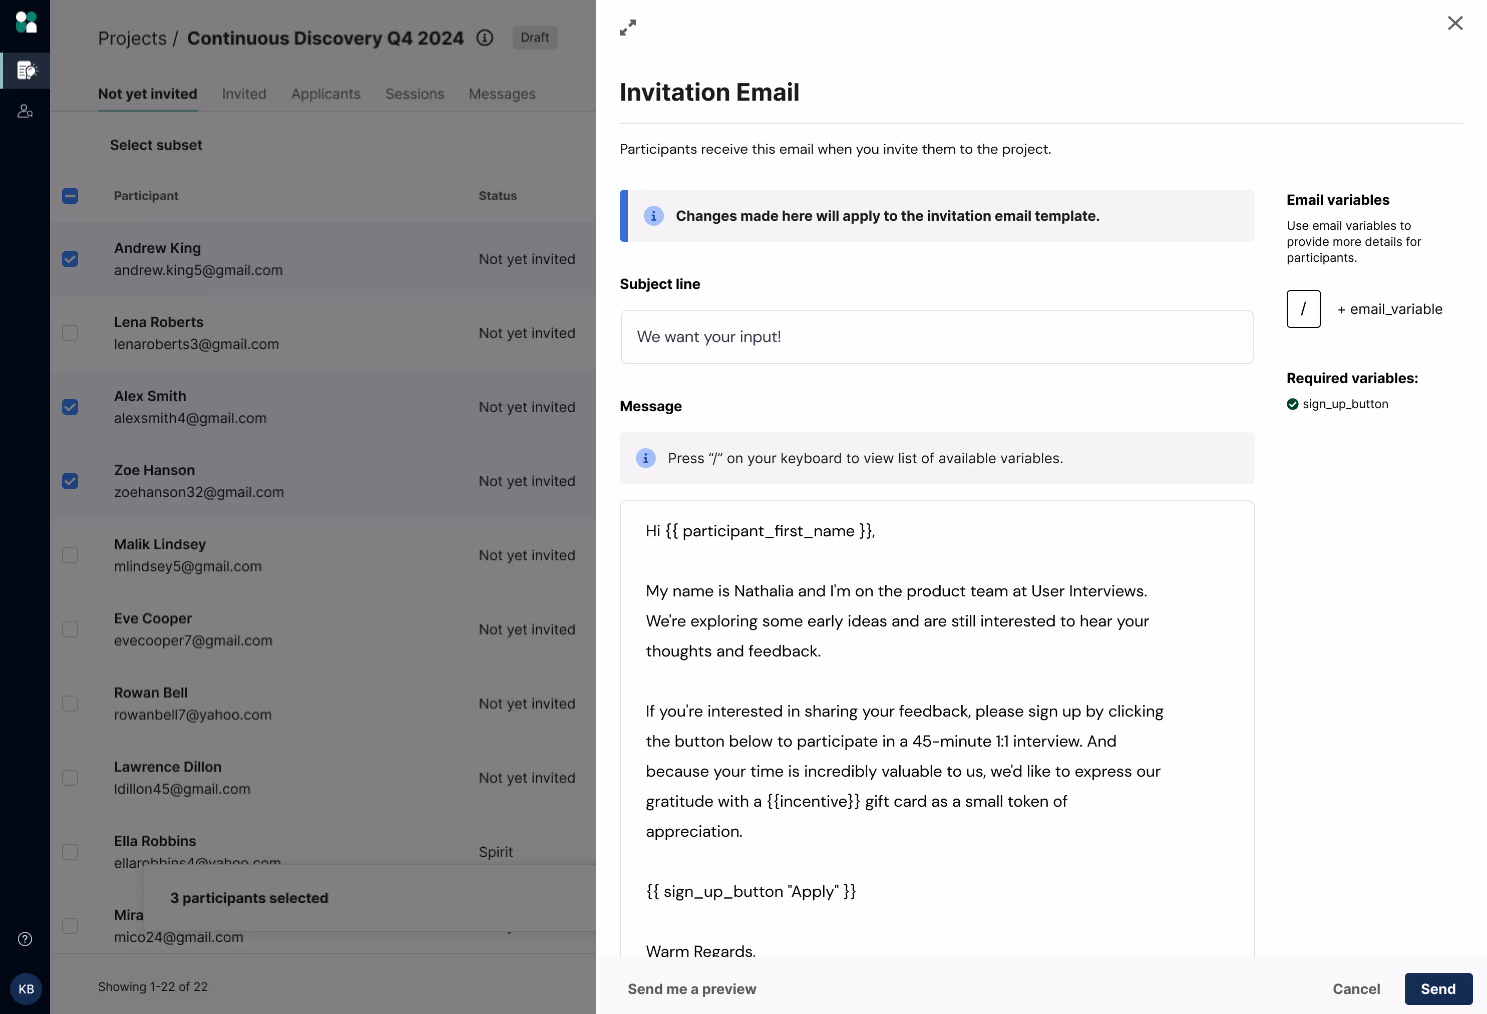Select the Malik Lindsey checkbox
1487x1014 pixels.
pos(71,555)
